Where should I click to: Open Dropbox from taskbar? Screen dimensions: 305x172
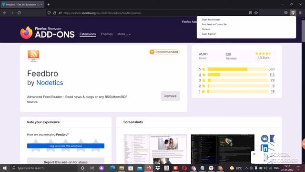[x=158, y=168]
